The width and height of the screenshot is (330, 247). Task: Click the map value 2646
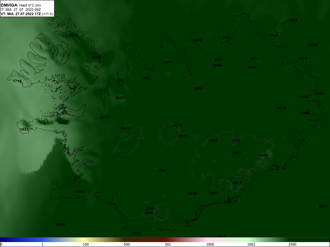pyautogui.click(x=313, y=45)
